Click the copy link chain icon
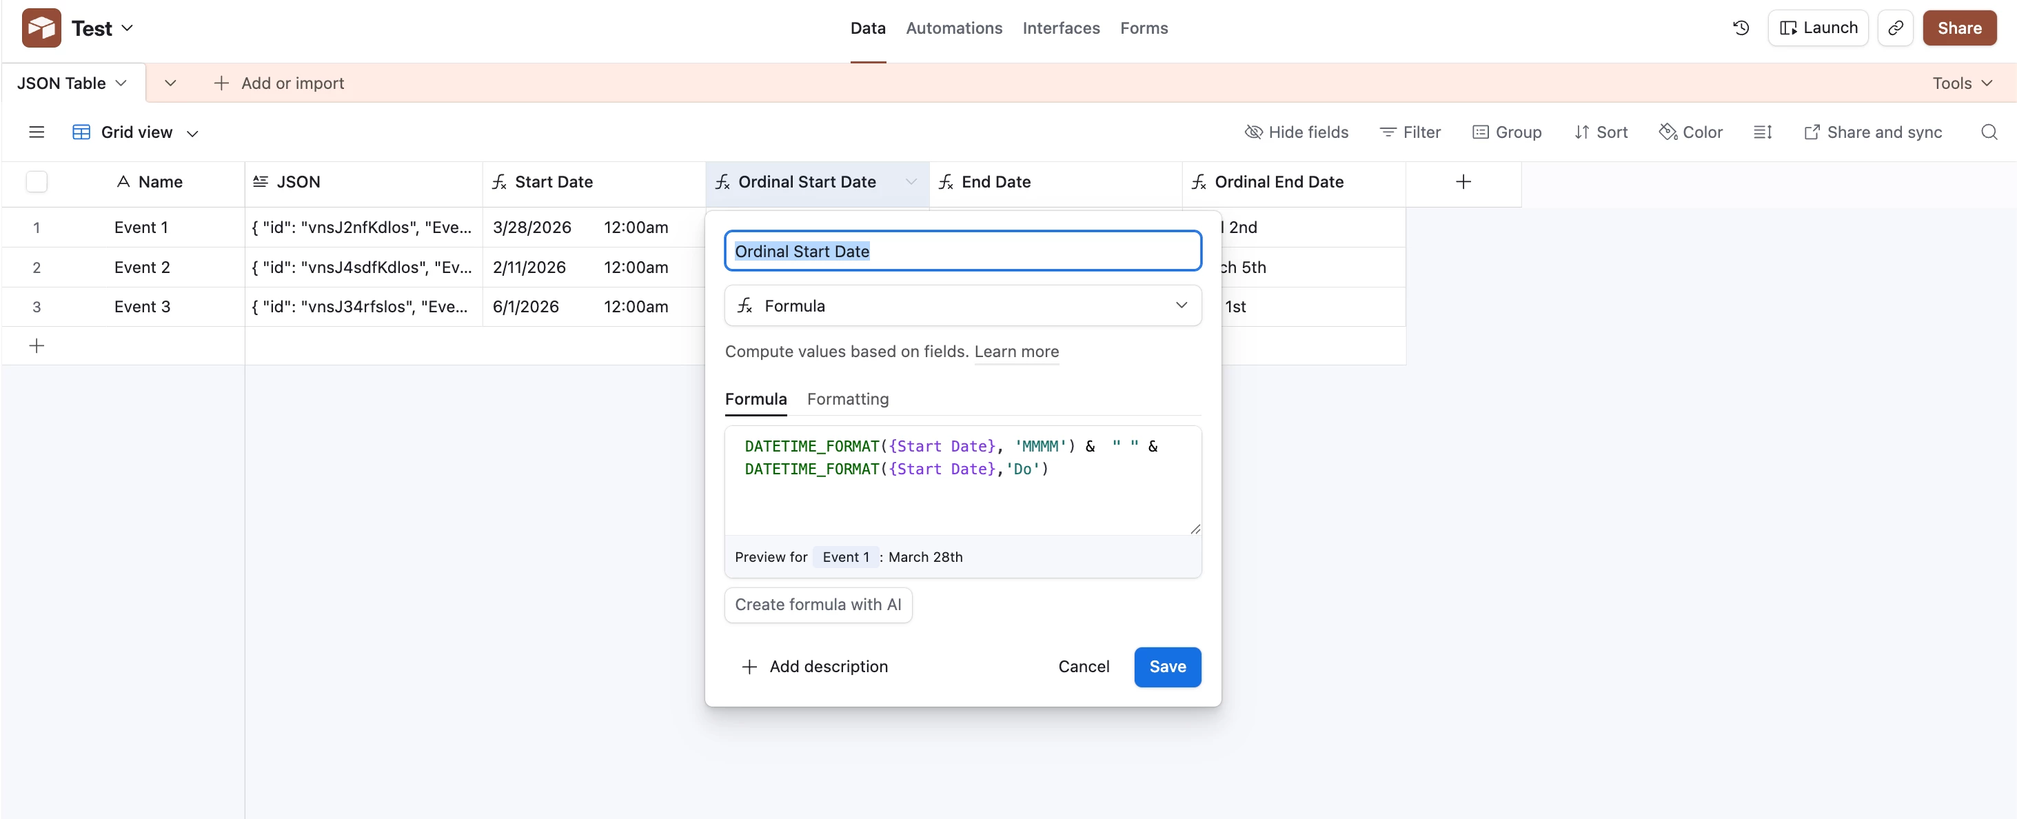Screen dimensions: 2017x819 (x=1895, y=28)
